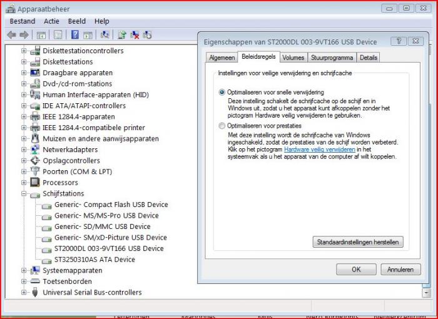
Task: Select Generic- SM/xD-Picture USB Device
Action: (x=111, y=238)
